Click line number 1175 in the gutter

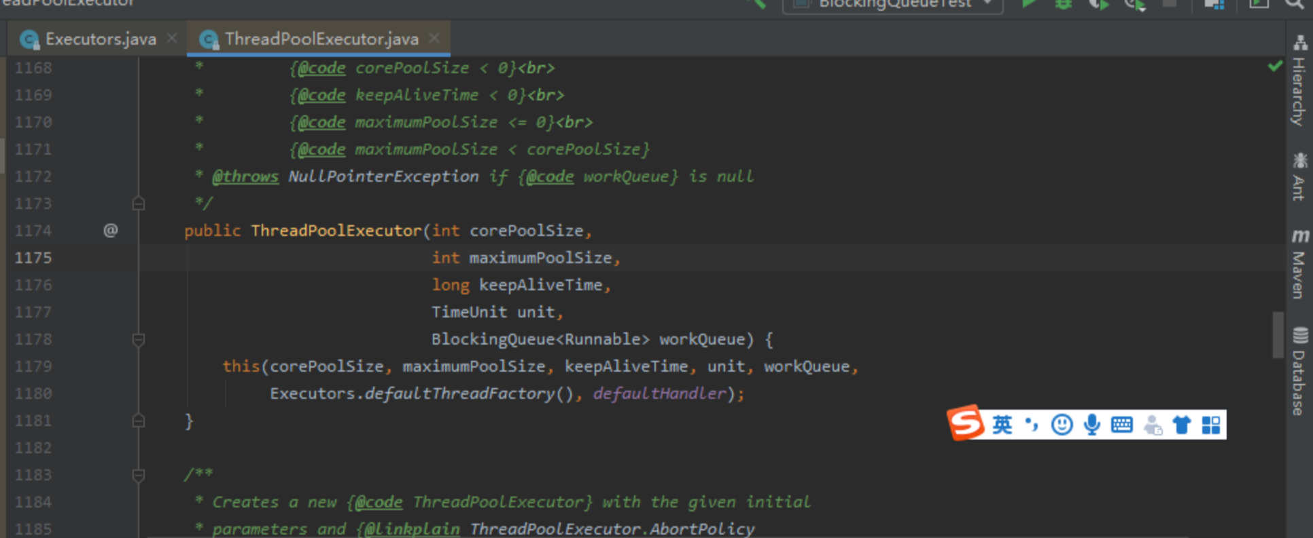point(33,258)
